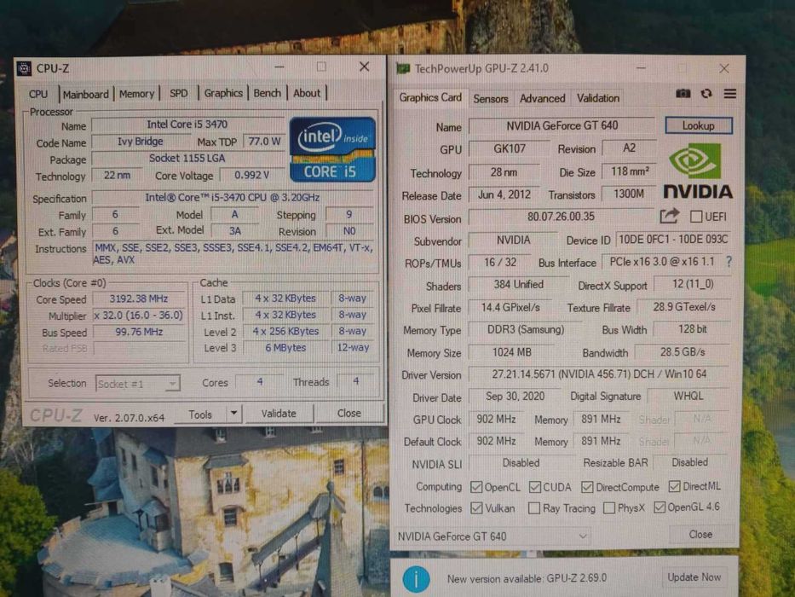Click the Level 3 cache value 6 MBytes
795x597 pixels.
285,348
